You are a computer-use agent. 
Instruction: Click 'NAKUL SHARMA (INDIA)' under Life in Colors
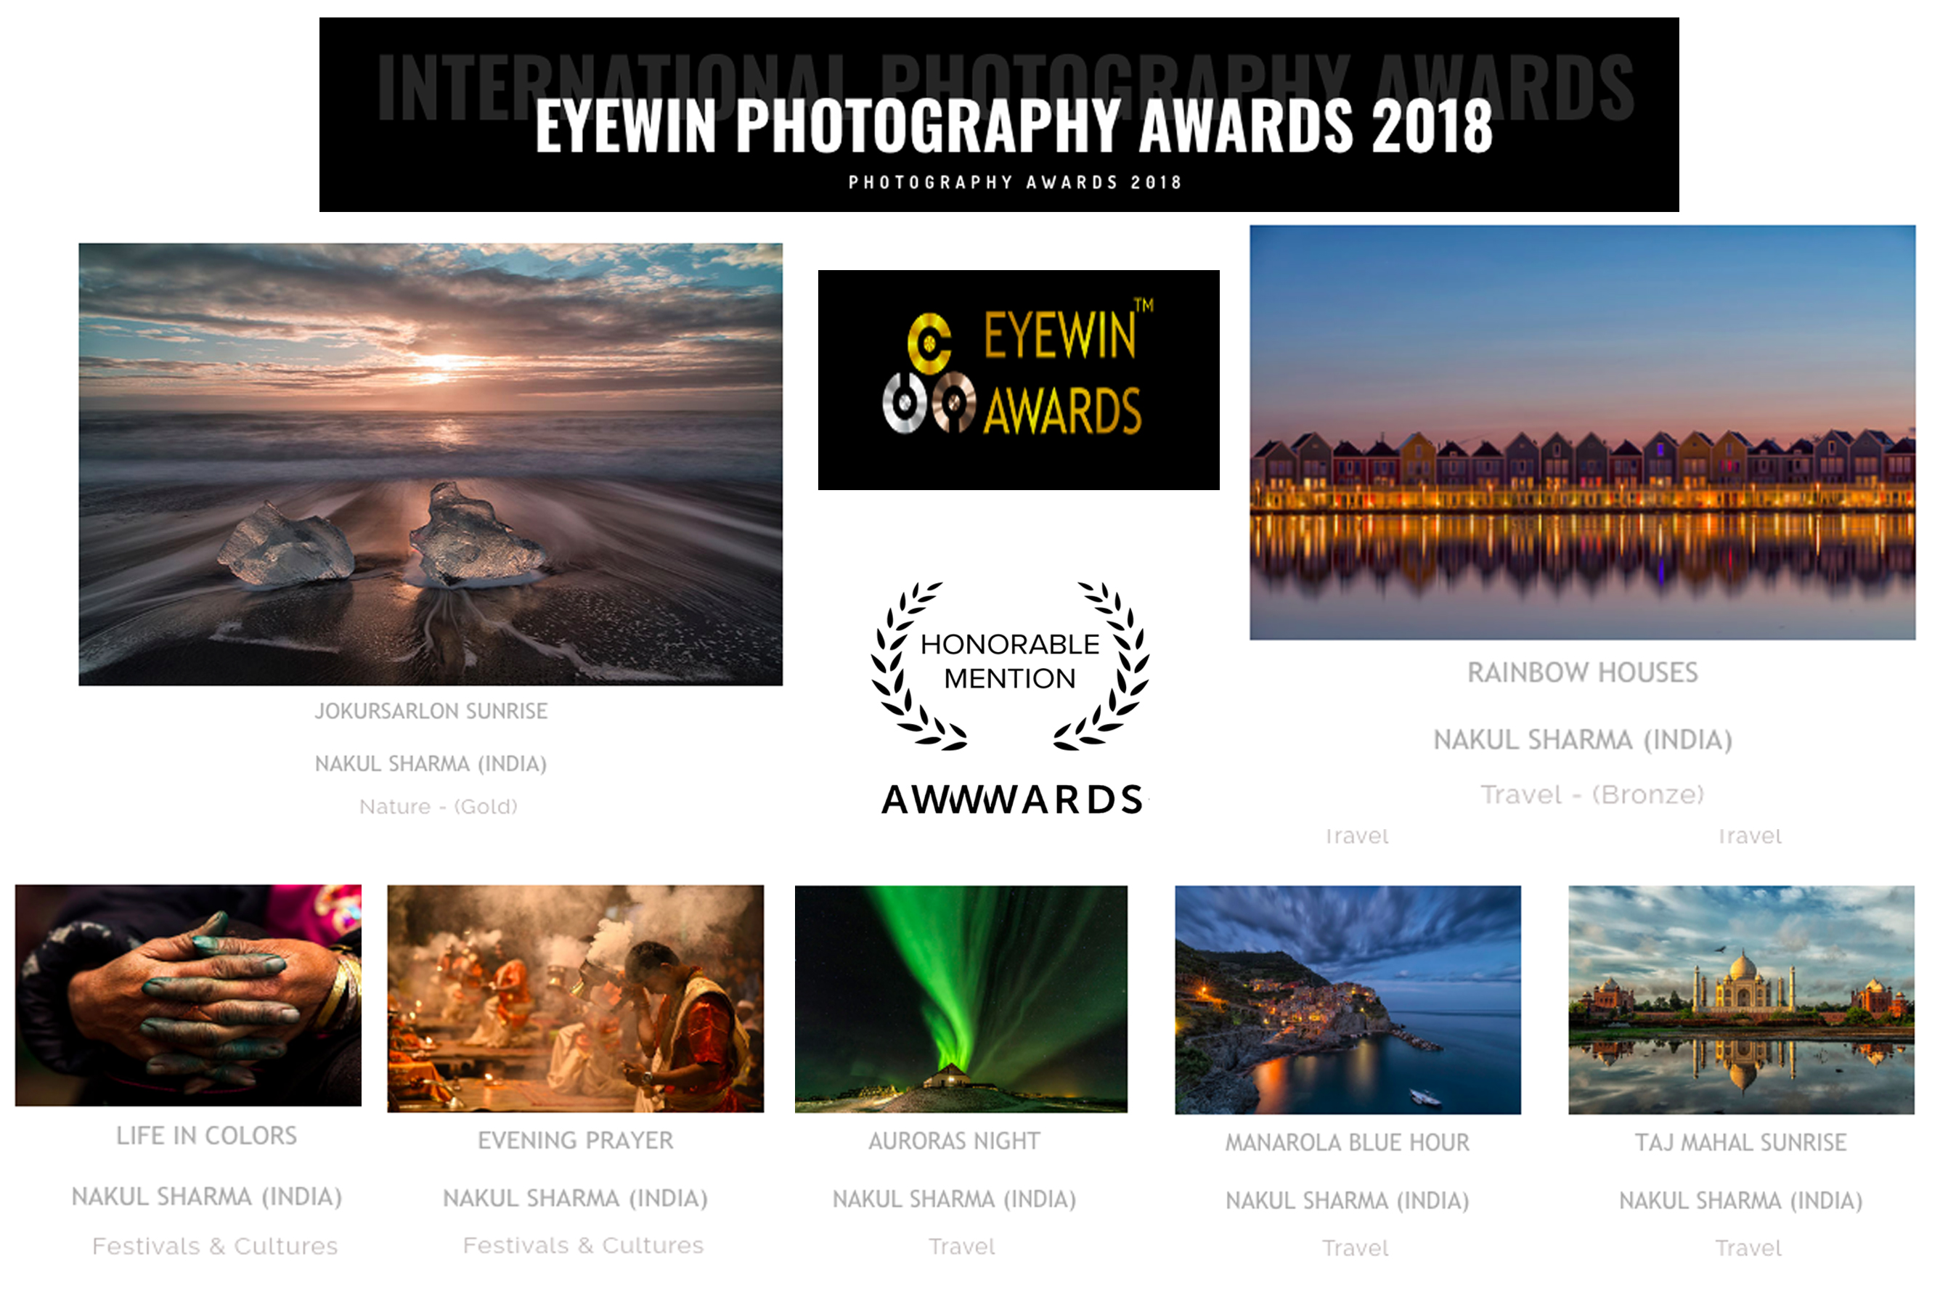coord(207,1197)
